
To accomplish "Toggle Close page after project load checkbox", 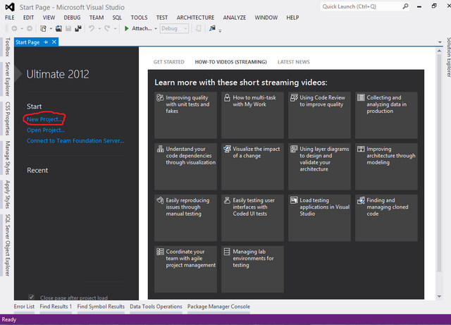I will pos(31,297).
